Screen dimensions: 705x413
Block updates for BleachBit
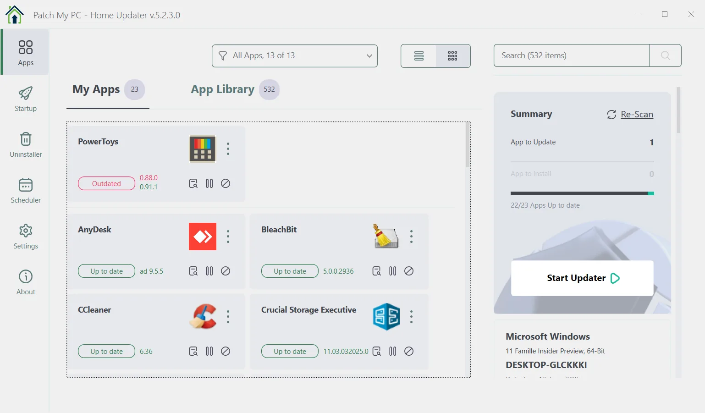(409, 271)
